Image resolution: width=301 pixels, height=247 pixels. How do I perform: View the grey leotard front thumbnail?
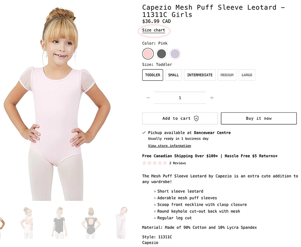click(x=59, y=223)
